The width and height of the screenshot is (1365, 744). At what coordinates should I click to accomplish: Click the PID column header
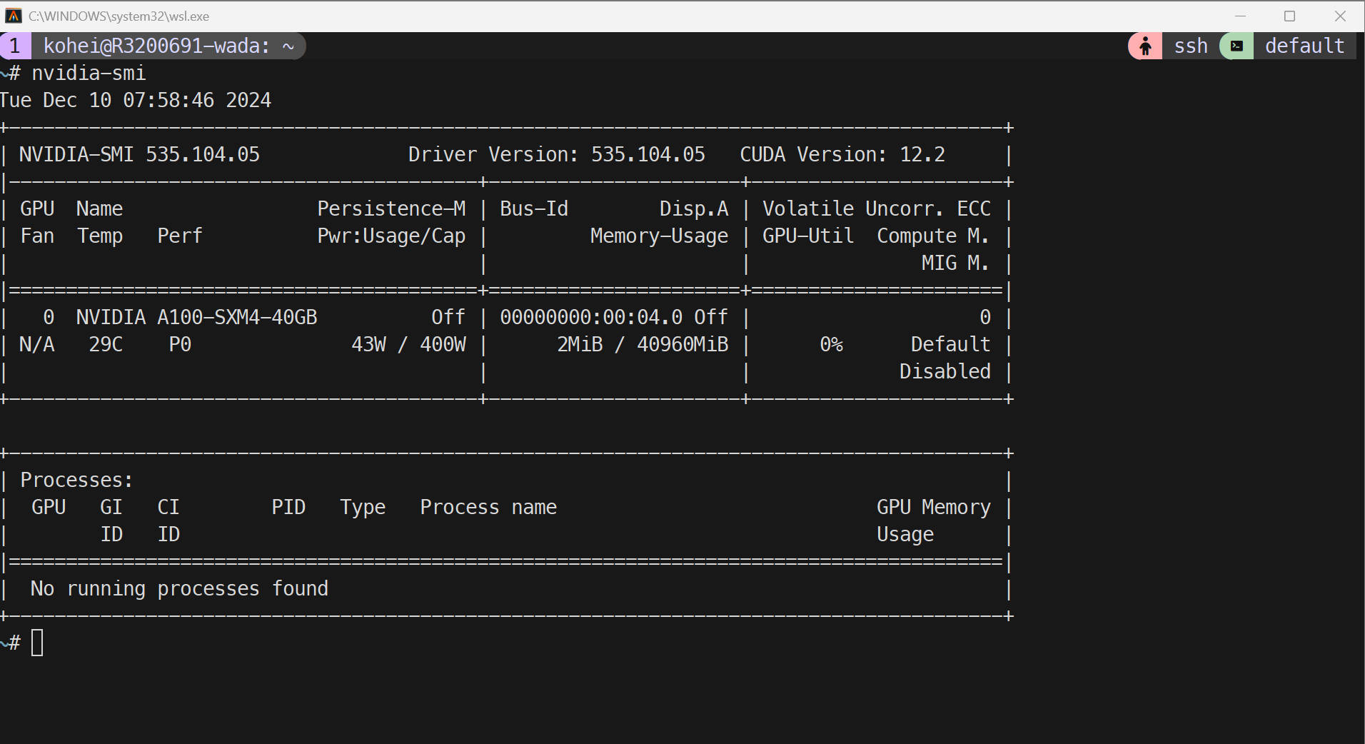click(x=288, y=507)
